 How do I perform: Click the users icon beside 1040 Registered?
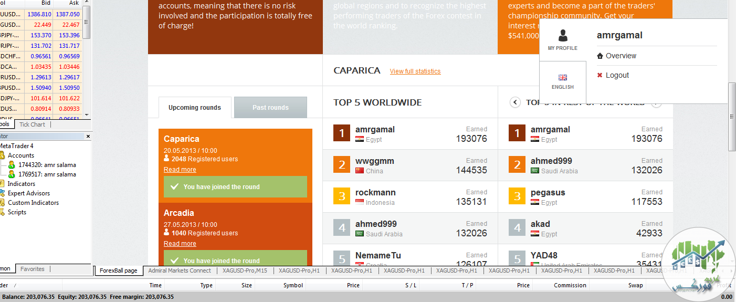(x=166, y=233)
